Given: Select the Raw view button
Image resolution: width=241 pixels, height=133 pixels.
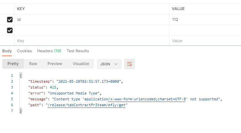Looking at the screenshot, I should point(33,64).
